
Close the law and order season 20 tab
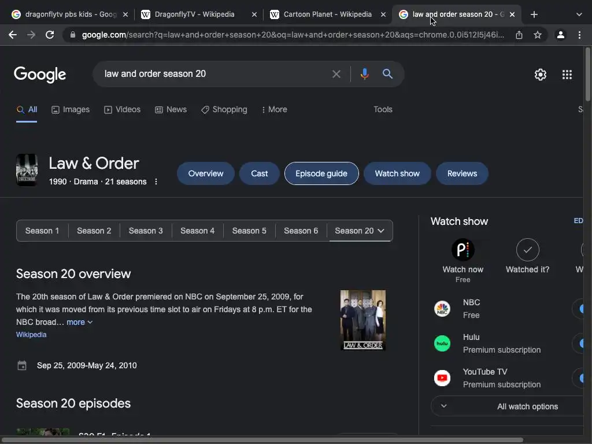click(x=512, y=14)
